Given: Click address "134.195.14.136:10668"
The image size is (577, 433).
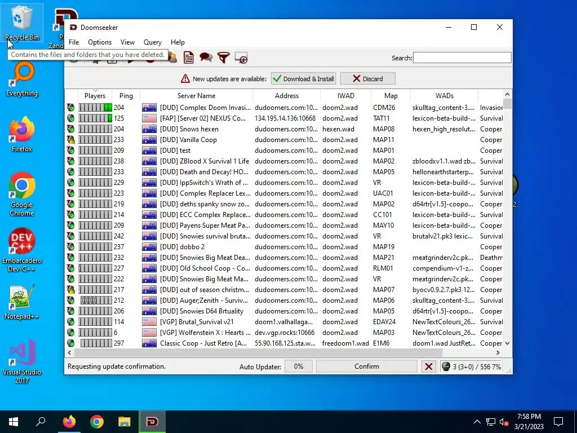Looking at the screenshot, I should pyautogui.click(x=285, y=118).
